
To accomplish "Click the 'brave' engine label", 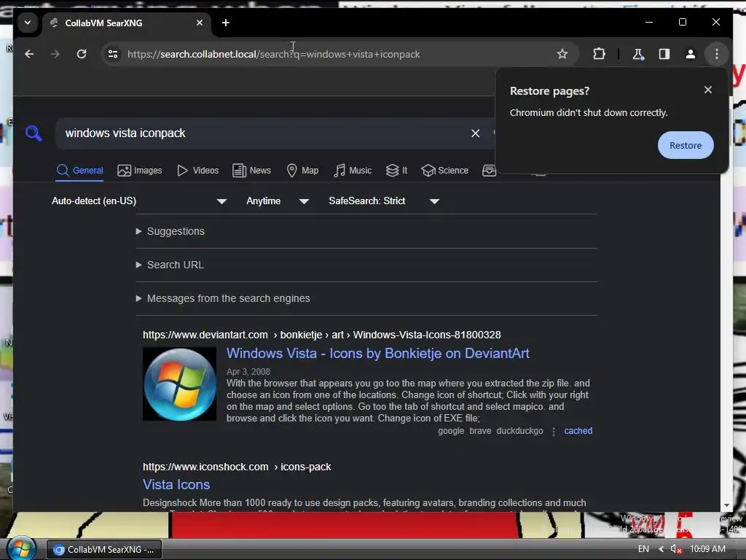I will pyautogui.click(x=480, y=431).
